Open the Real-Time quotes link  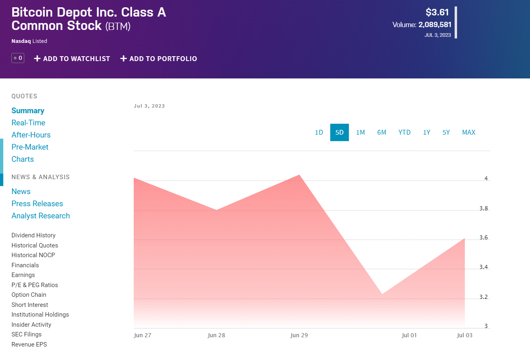[x=28, y=123]
